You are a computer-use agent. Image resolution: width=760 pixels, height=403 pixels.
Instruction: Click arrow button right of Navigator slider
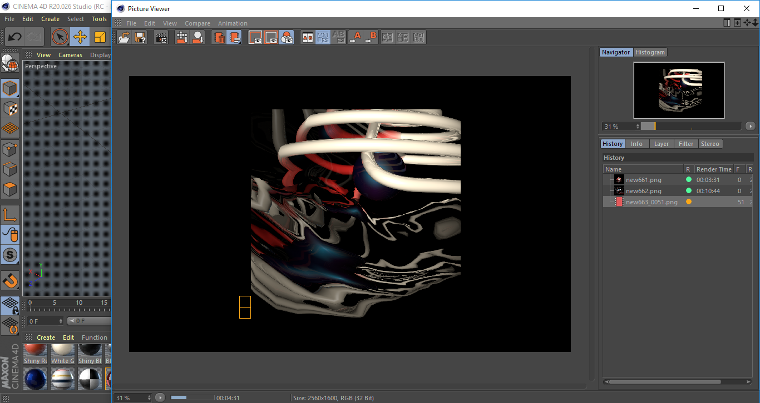pos(751,126)
